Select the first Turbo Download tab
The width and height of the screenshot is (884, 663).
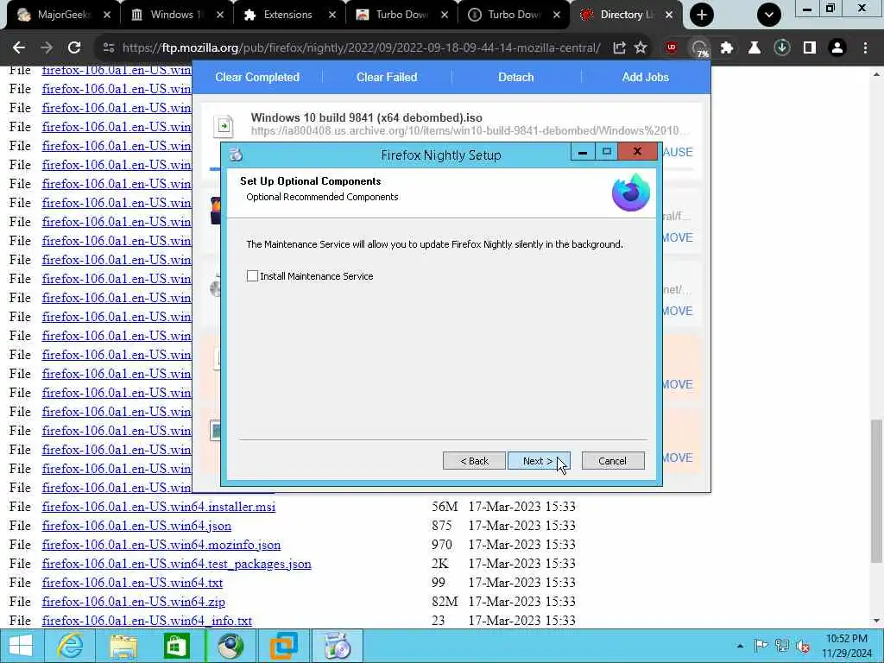tap(401, 15)
